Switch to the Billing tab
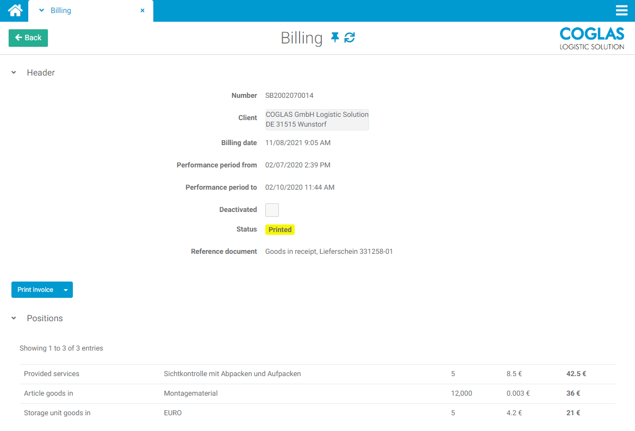This screenshot has width=635, height=431. point(61,10)
